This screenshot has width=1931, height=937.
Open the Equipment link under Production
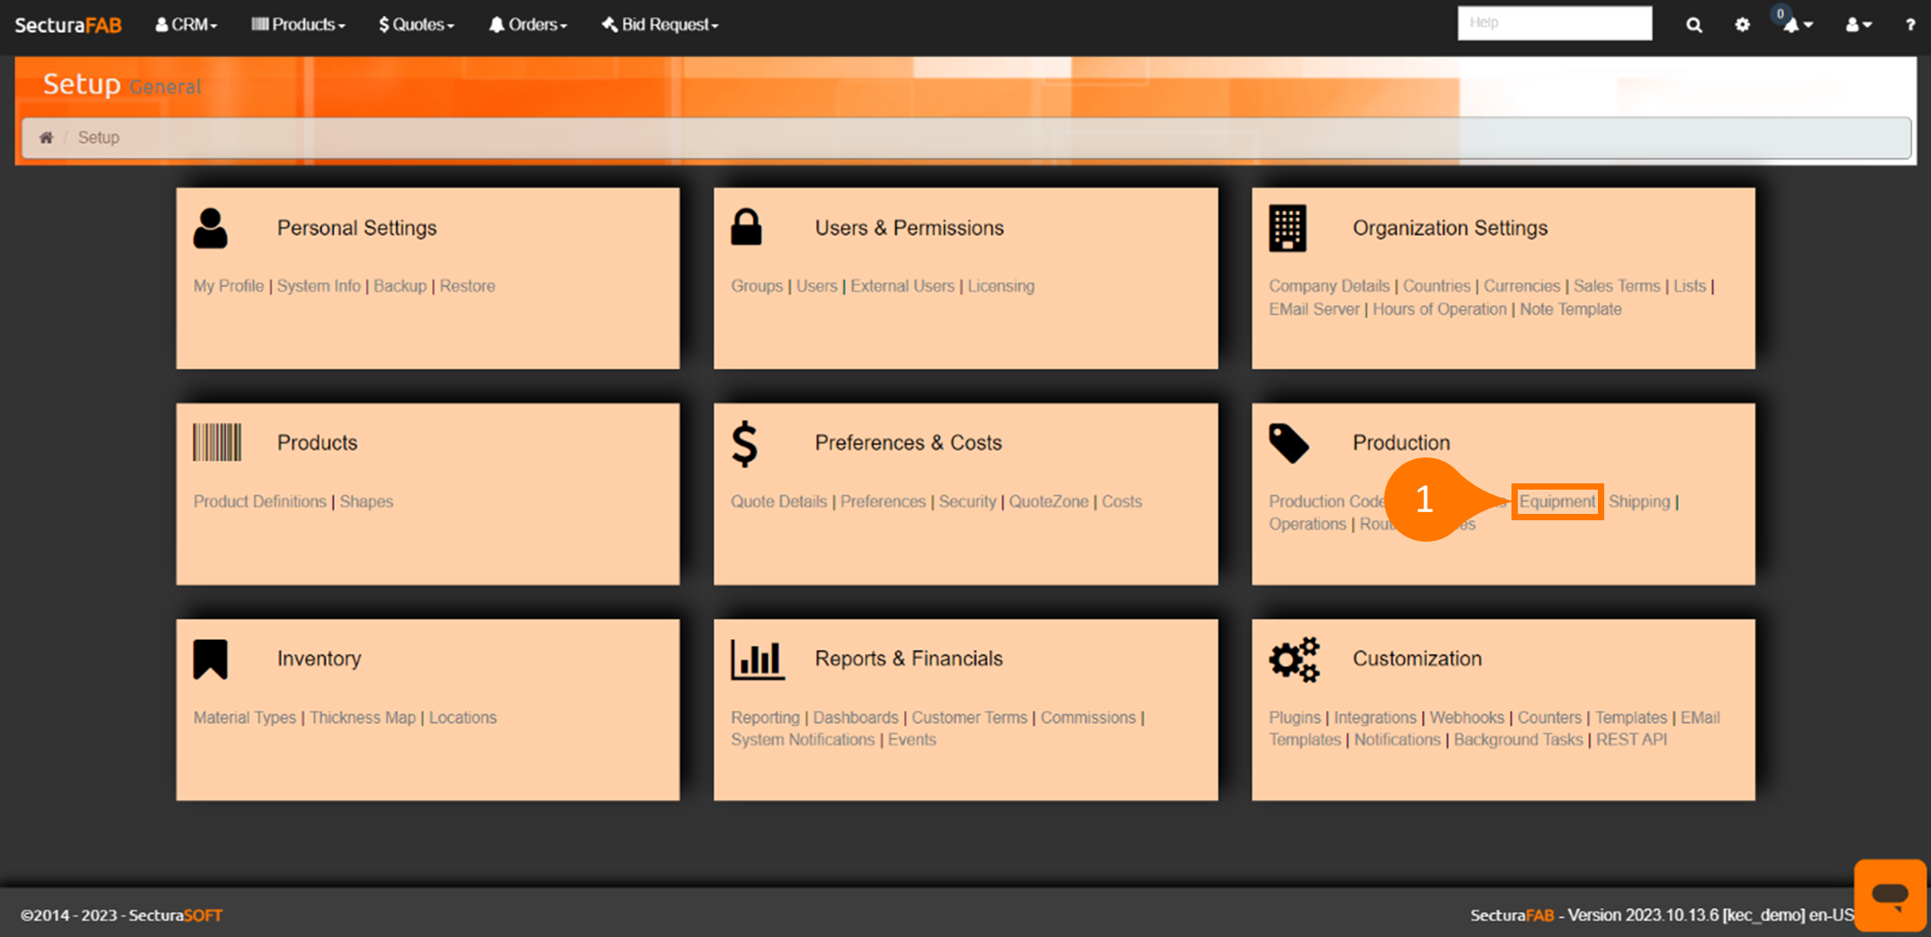pos(1557,501)
